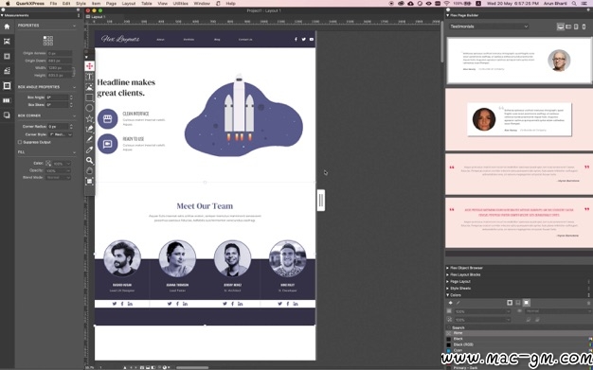Select the top-left reference point in the grid
This screenshot has width=593, height=370.
(45, 38)
